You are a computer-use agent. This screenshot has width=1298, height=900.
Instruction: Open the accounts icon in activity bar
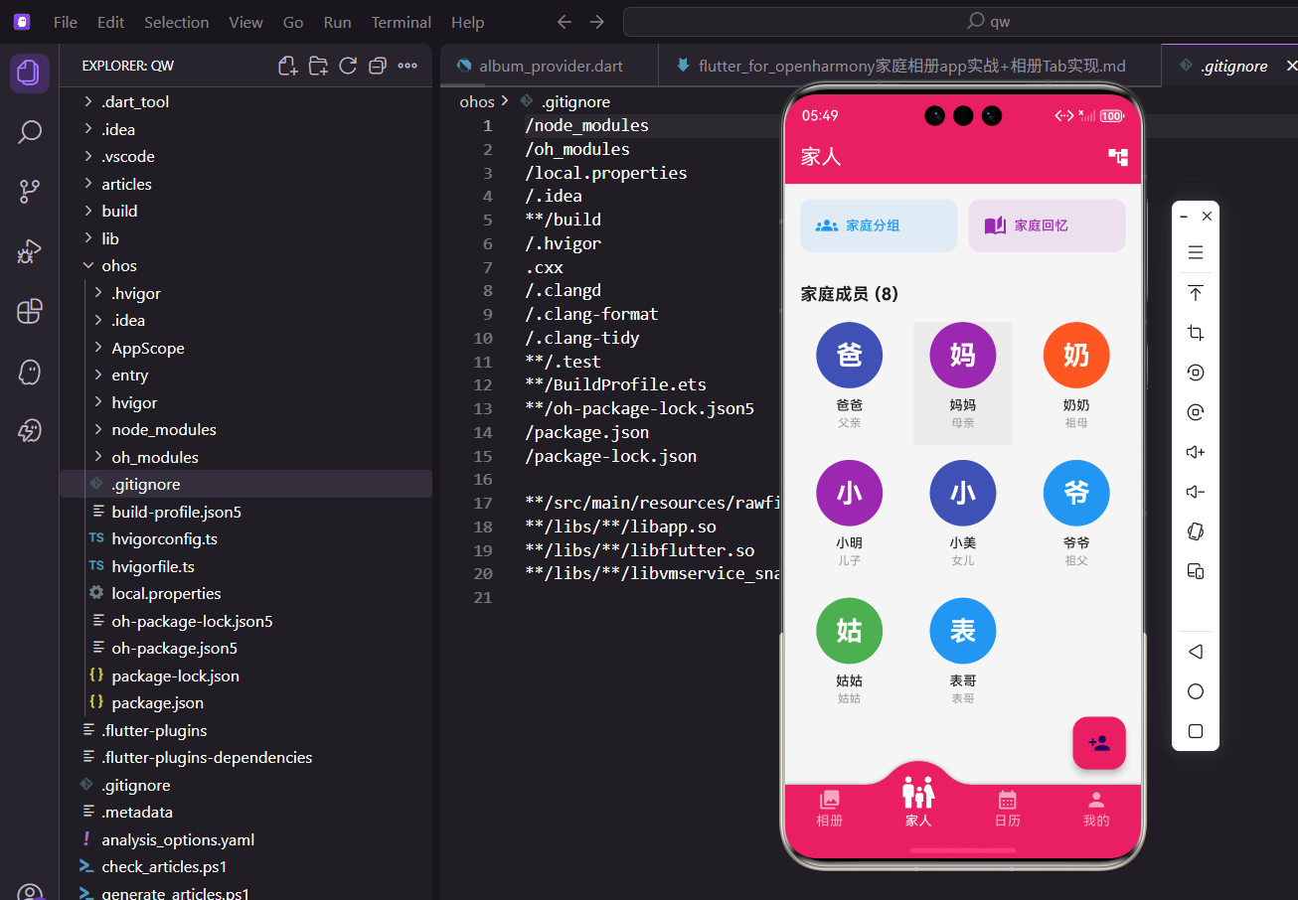click(30, 891)
